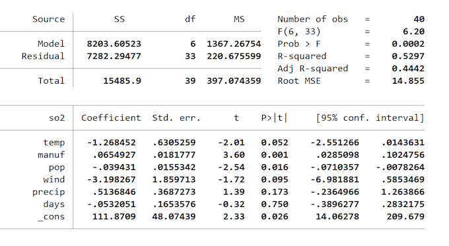This screenshot has width=449, height=246.
Task: Click pop upper bound -.0078264
Action: click(400, 167)
